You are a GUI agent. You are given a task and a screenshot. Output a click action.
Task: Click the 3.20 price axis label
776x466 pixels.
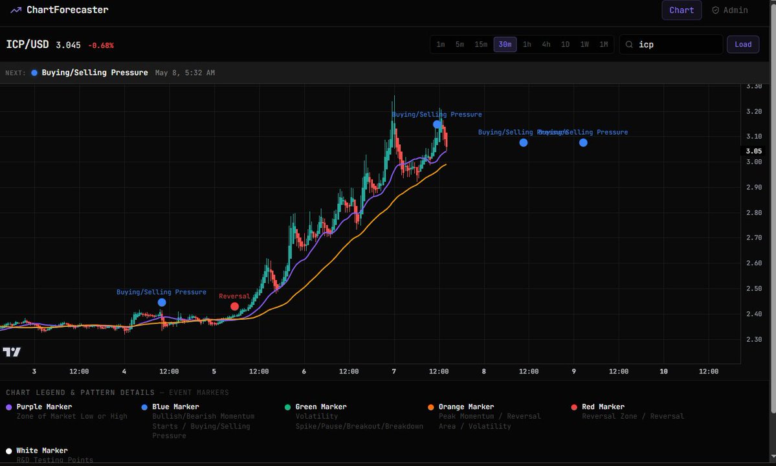754,111
